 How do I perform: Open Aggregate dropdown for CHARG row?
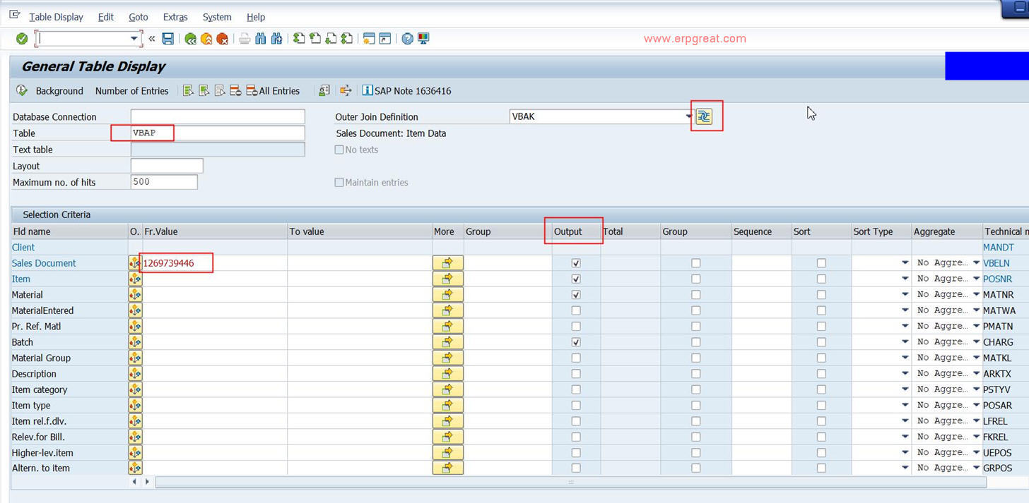point(977,342)
